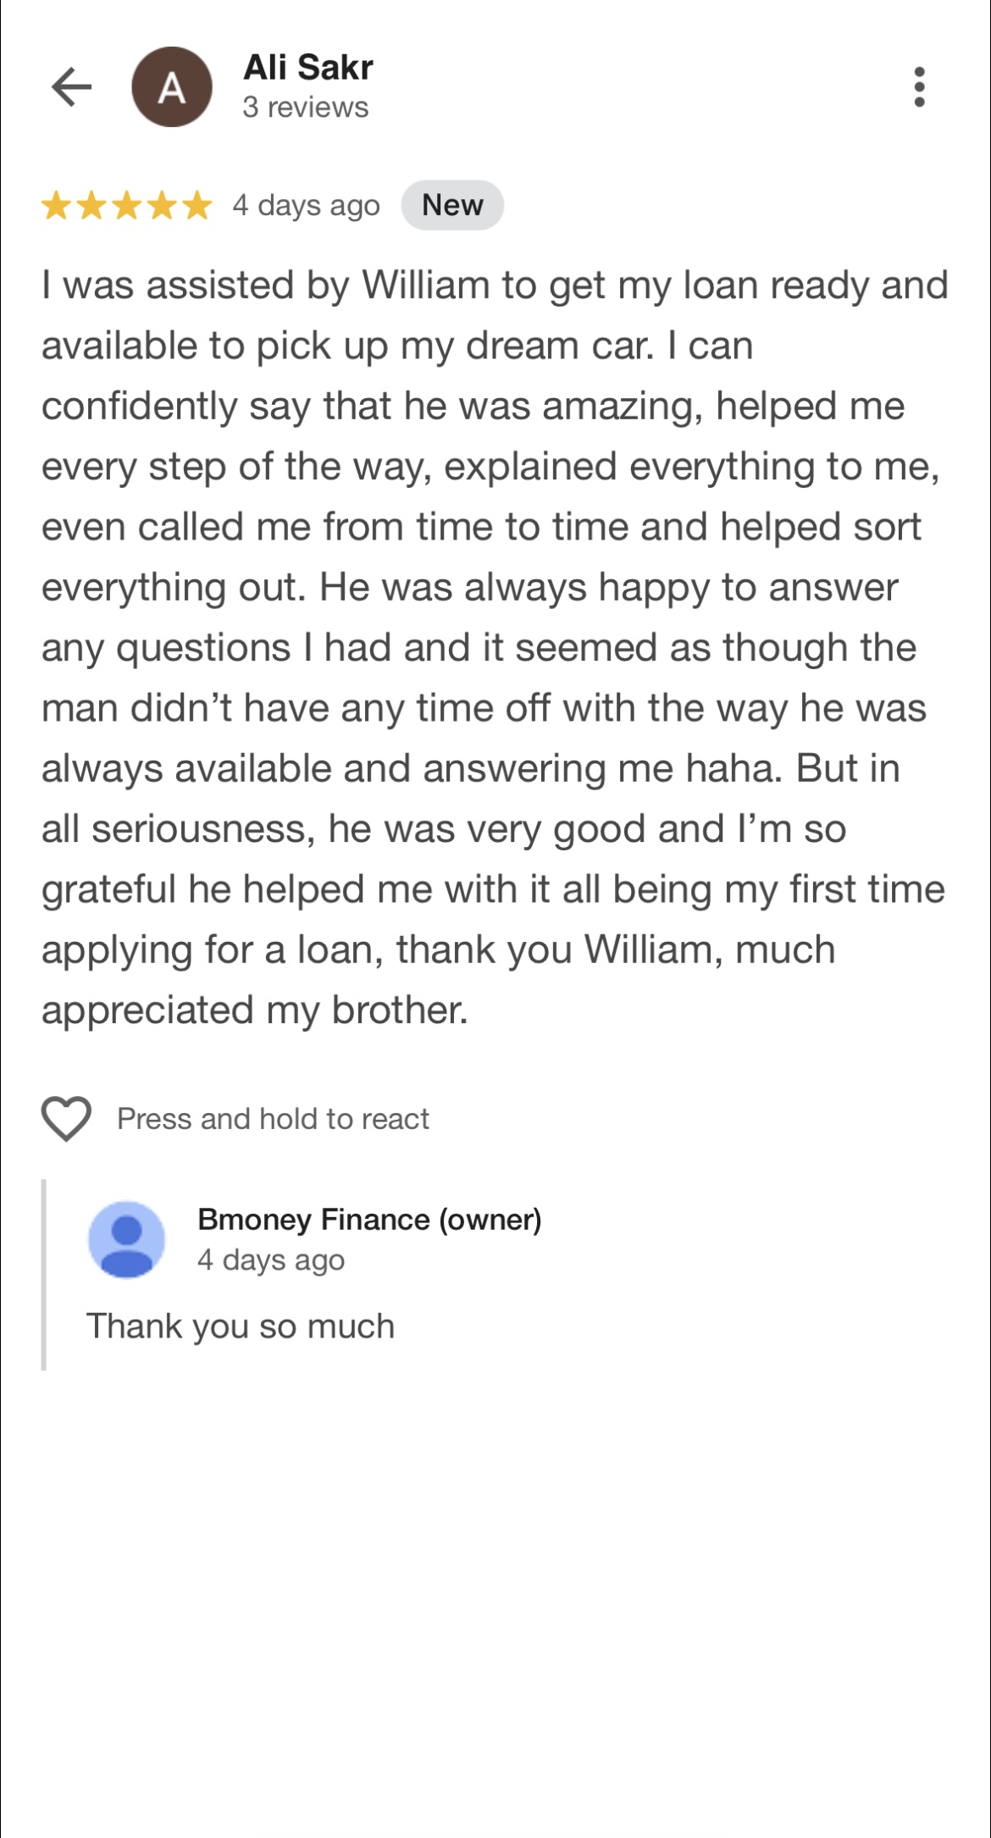Click the first rating star
Viewport: 991px width, 1838px height.
pyautogui.click(x=57, y=205)
